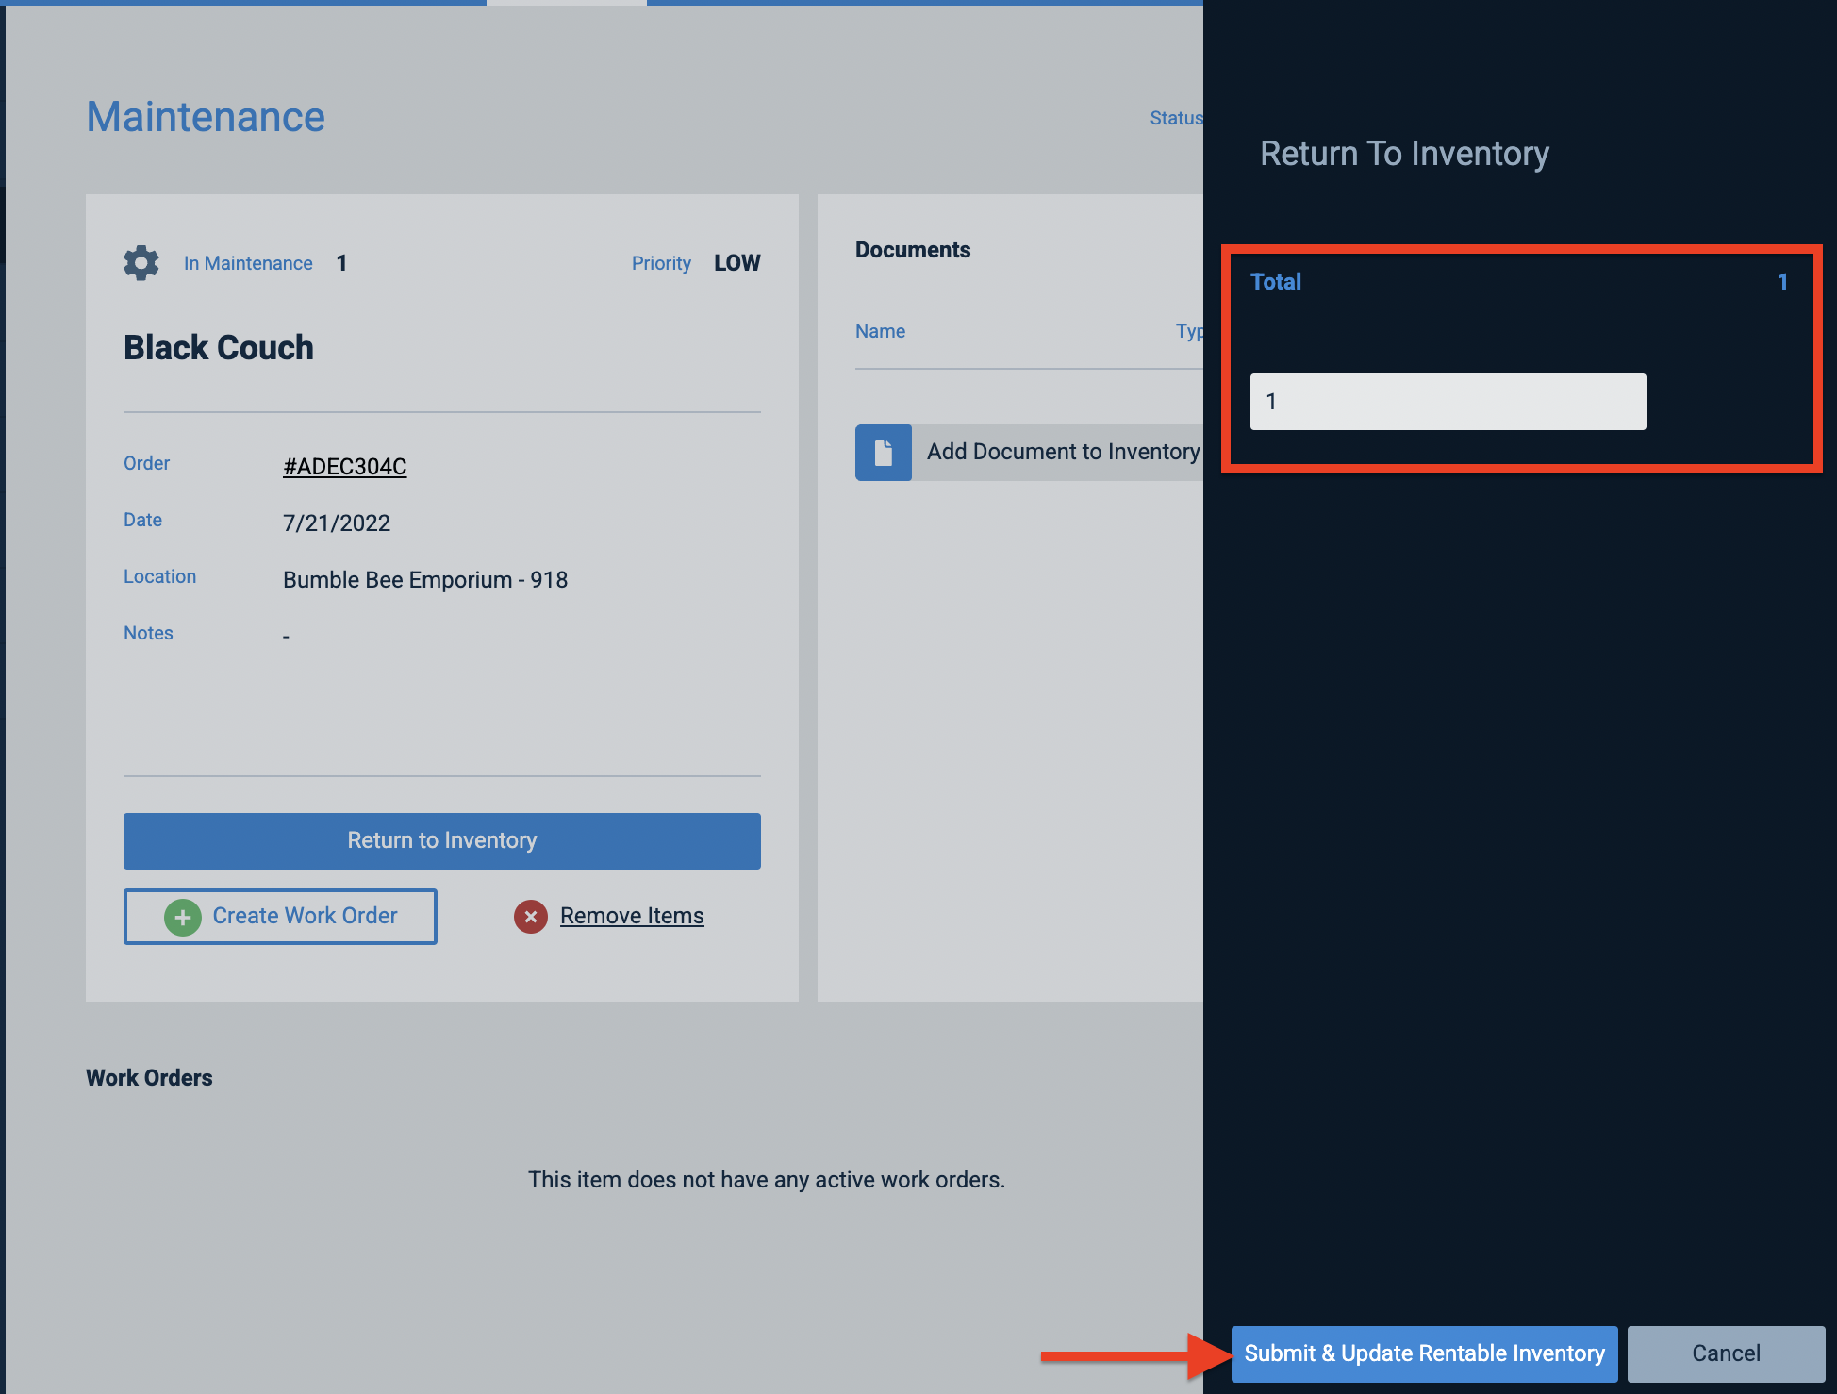Click the Order field label
The width and height of the screenshot is (1837, 1394).
tap(146, 463)
